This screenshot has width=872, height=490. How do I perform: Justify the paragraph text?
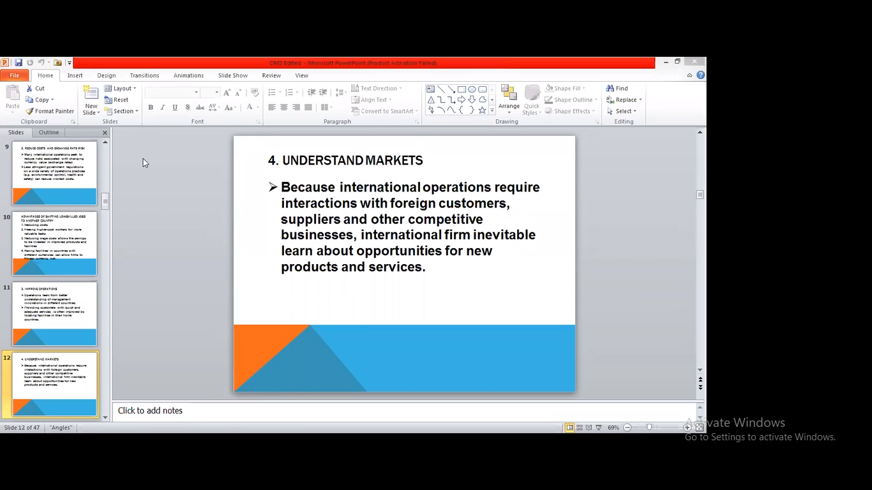308,107
